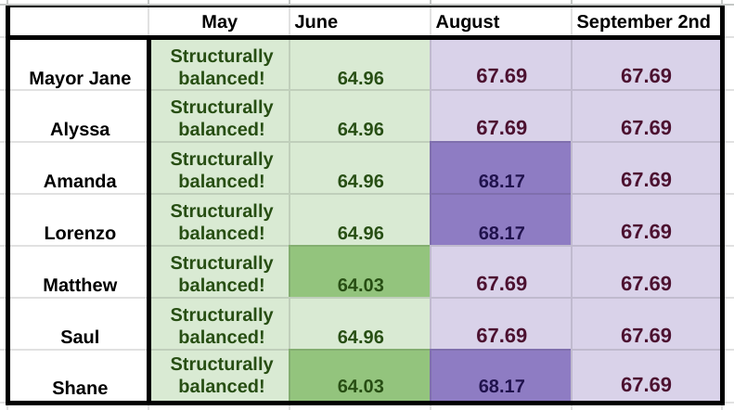Select the September 2nd header cell
The width and height of the screenshot is (734, 410).
(x=646, y=22)
